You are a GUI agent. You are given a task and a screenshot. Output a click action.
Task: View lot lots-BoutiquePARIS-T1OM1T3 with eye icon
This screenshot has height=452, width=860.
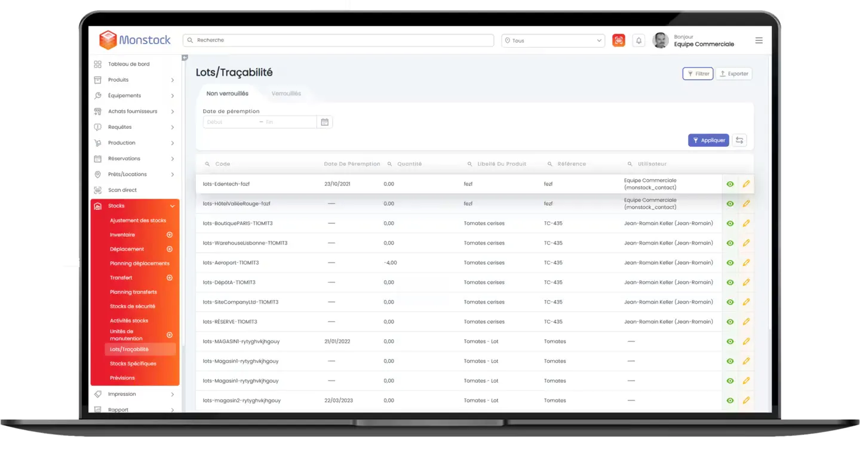point(730,224)
